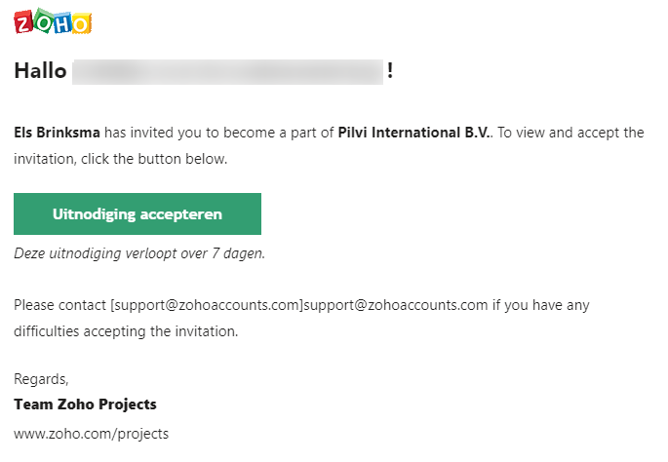Click the exclamation mark after the name
668x462 pixels.
click(390, 71)
